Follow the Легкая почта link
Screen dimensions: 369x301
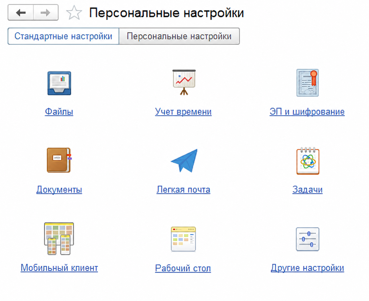[183, 190]
